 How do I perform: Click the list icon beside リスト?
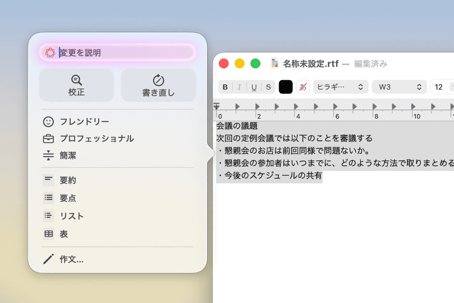(x=48, y=216)
